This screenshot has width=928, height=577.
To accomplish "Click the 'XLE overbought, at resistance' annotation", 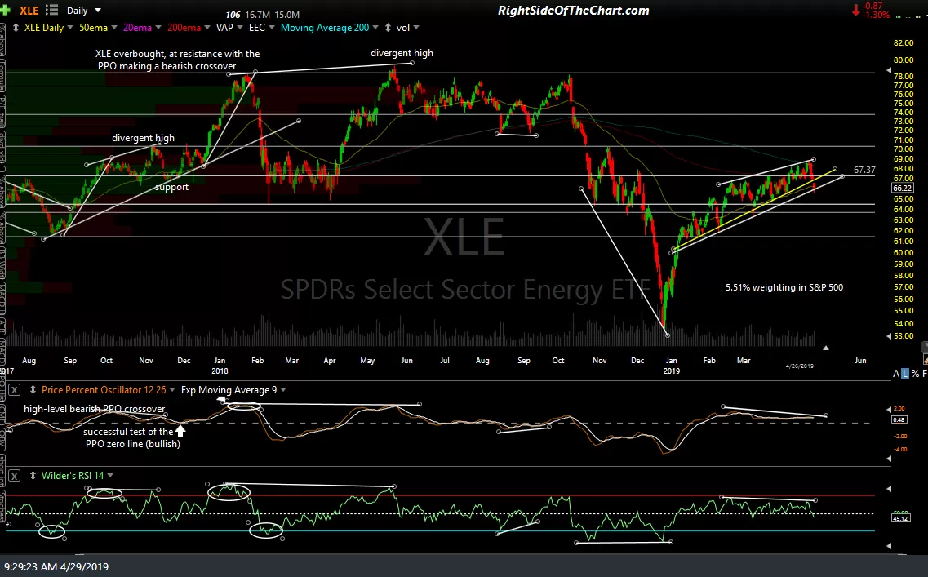I will click(177, 60).
